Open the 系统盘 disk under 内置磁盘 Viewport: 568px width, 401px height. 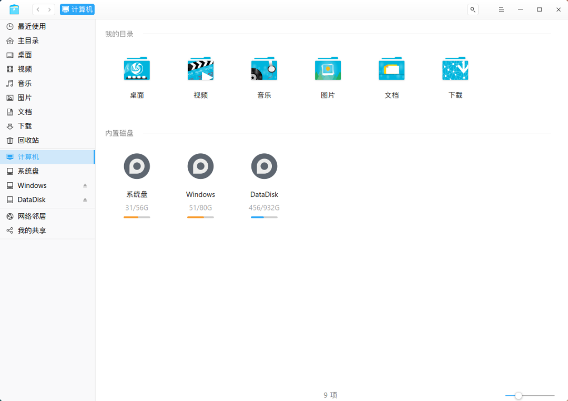pyautogui.click(x=136, y=166)
